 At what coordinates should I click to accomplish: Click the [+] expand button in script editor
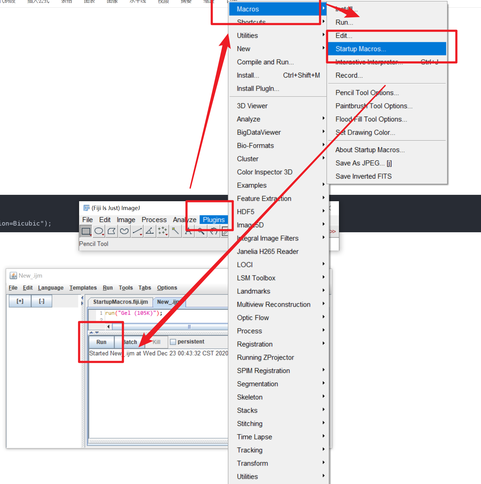tap(20, 301)
